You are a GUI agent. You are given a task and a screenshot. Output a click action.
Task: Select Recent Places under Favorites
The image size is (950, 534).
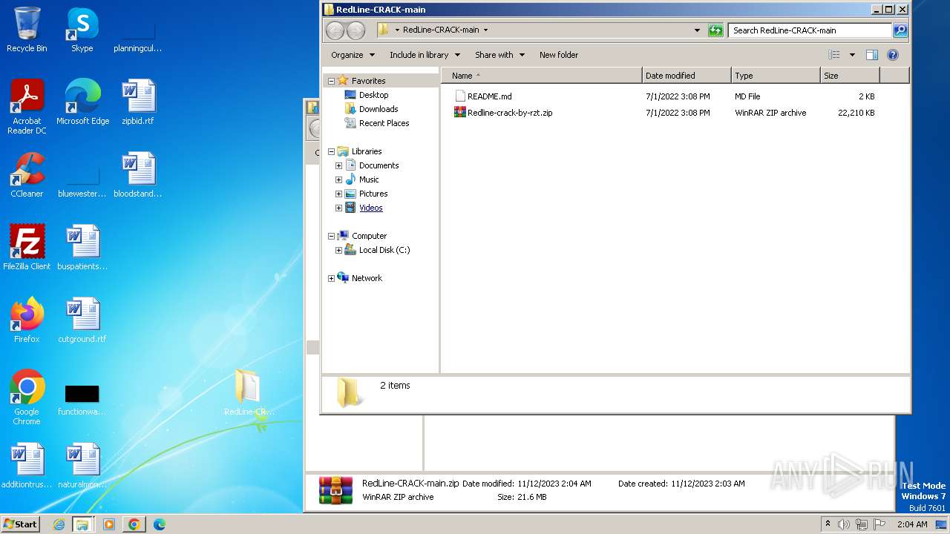pos(376,123)
